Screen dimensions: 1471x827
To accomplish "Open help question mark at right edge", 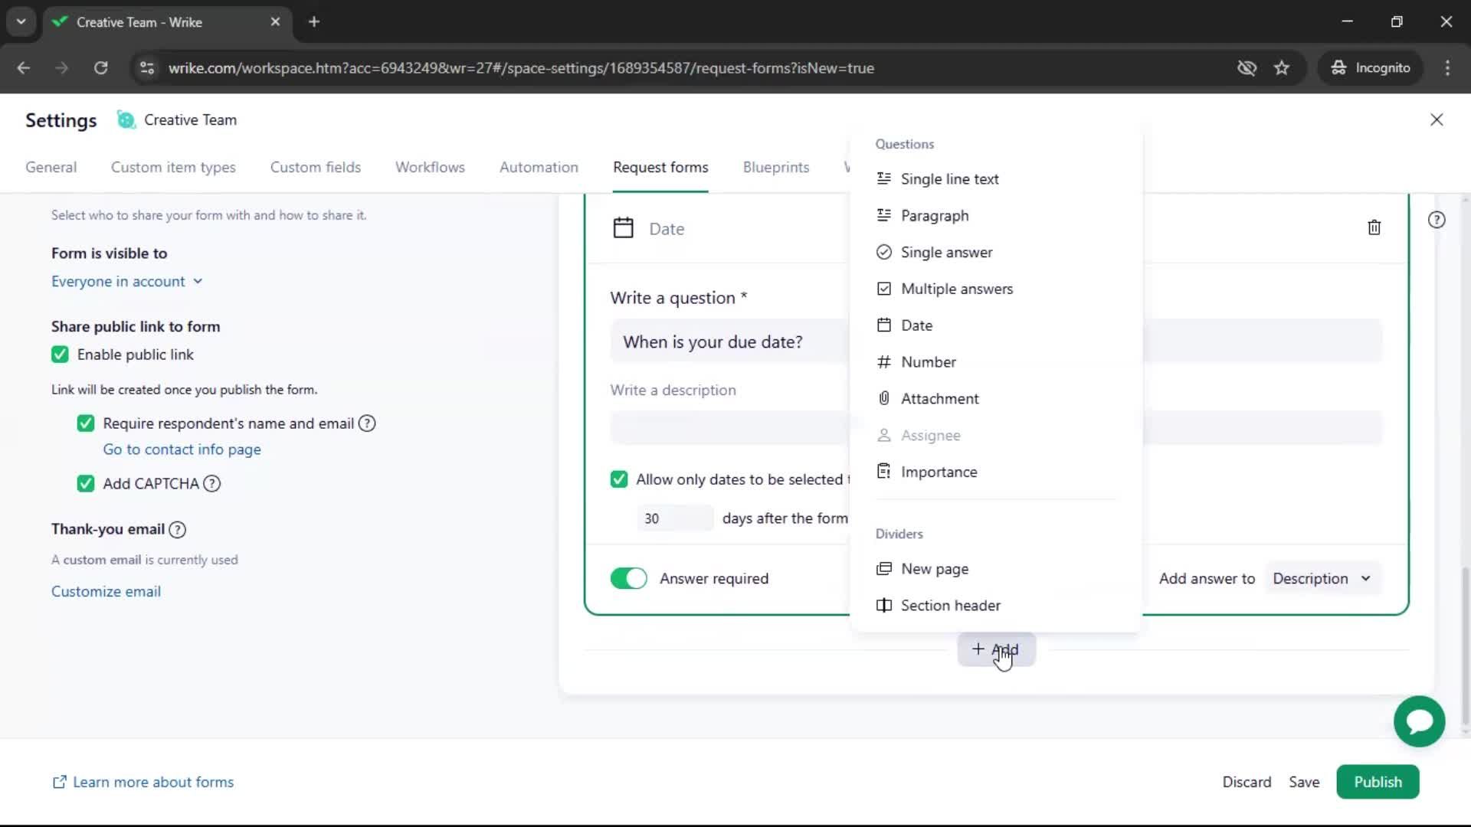I will click(x=1437, y=220).
